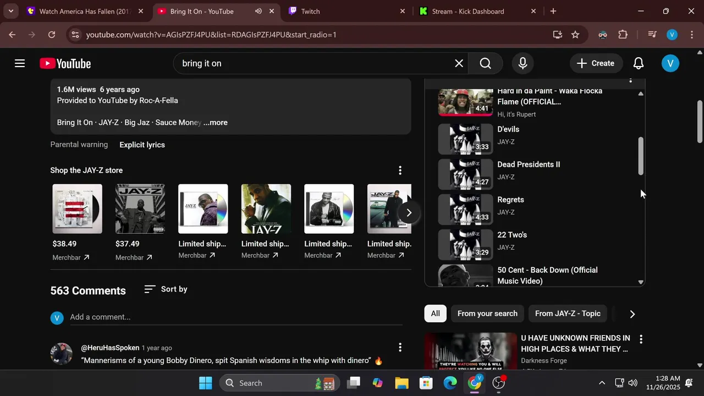The image size is (704, 396).
Task: Select the All filter chip
Action: tap(435, 313)
